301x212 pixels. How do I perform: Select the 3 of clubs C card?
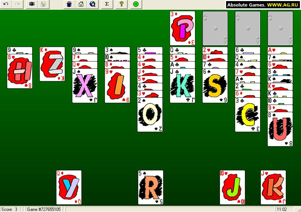(247, 115)
